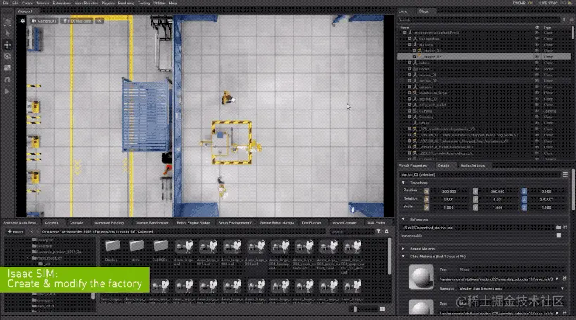Open the Strength 'Weaker than Descendants' dropdown
Screen dimensions: 576x320
(x=511, y=289)
